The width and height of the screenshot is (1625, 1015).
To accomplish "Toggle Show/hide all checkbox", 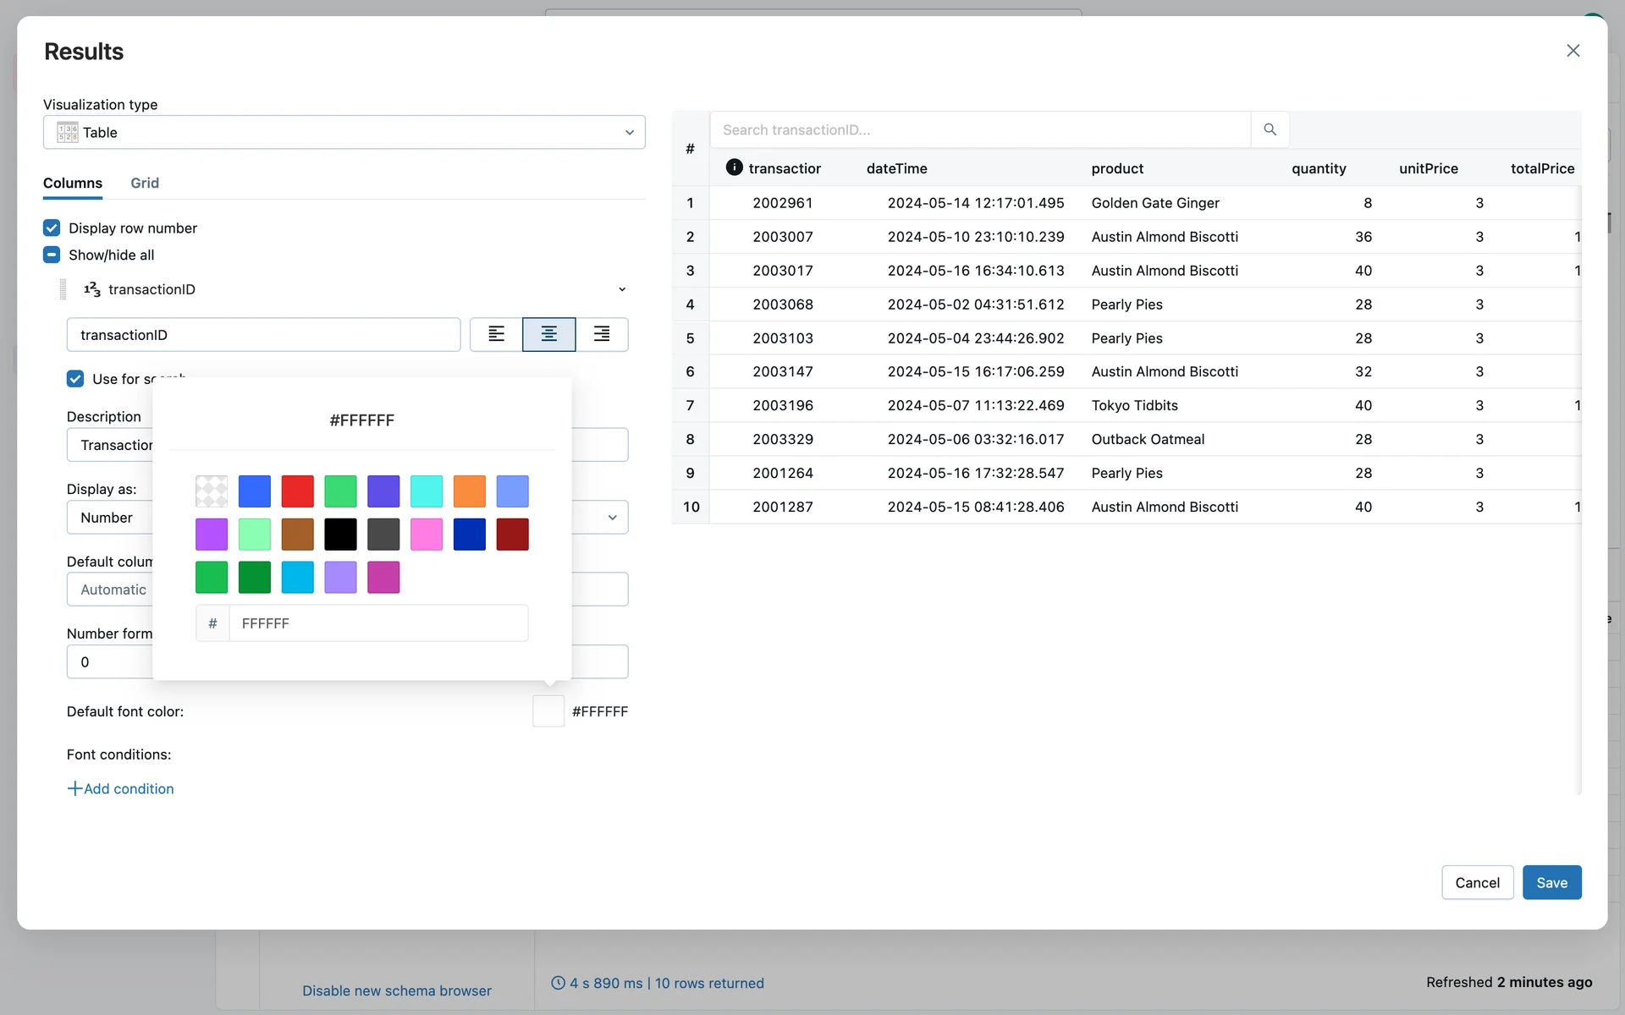I will [52, 255].
